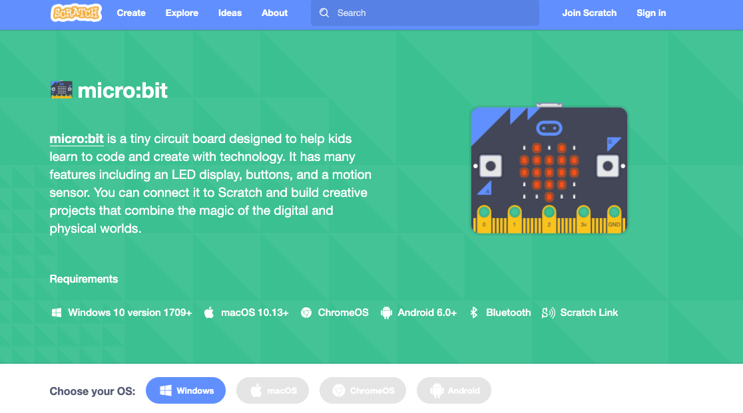Viewport: 743px width, 413px height.
Task: Open the Explore page
Action: tap(182, 13)
